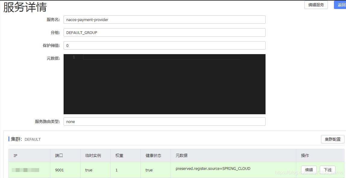Click inside the 元数据 code editor
This screenshot has height=178, width=346.
click(x=164, y=84)
